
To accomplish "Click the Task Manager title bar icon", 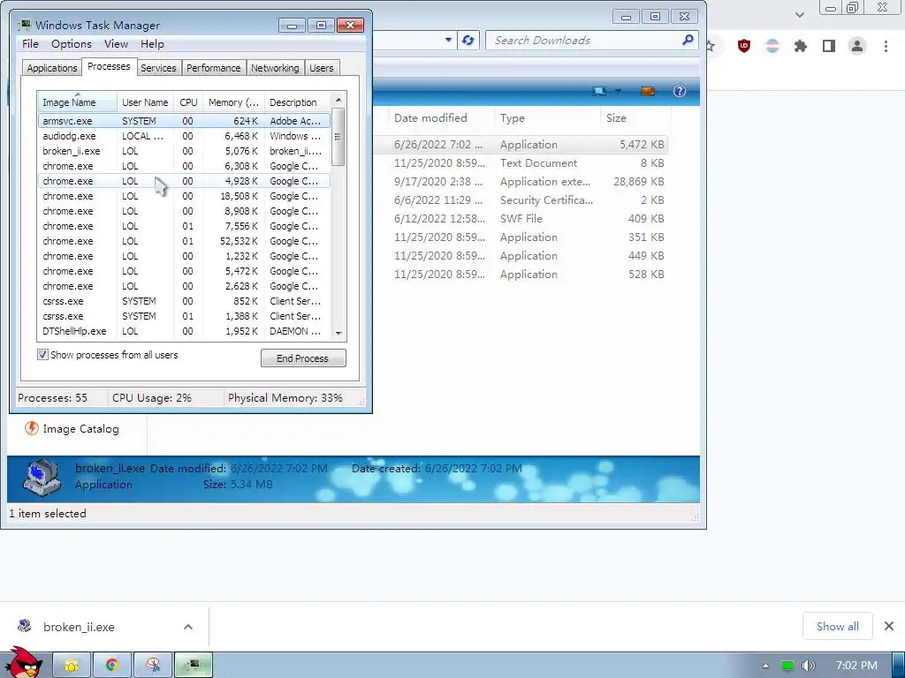I will pos(24,25).
